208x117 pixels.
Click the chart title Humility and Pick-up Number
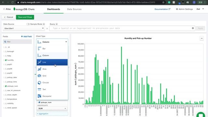coord(138,38)
